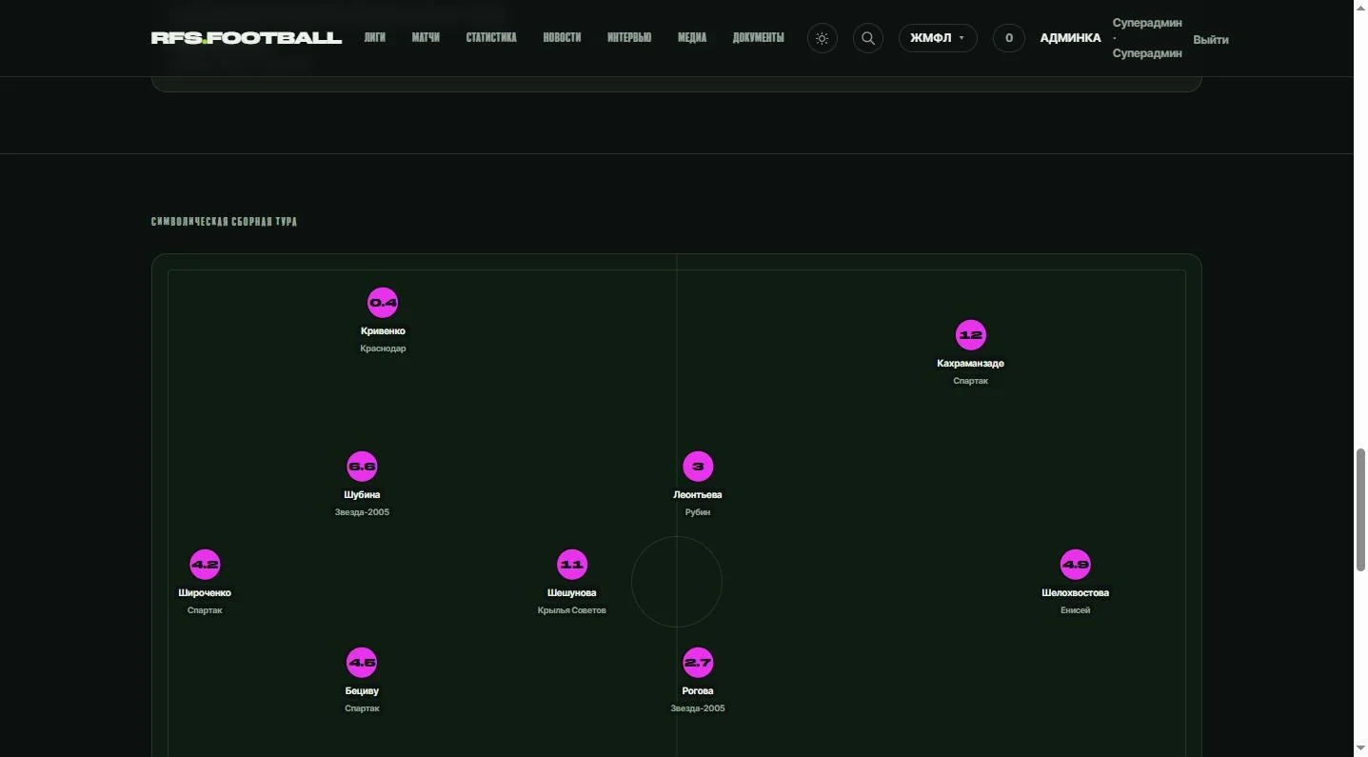Select Шубина's rating badge
The height and width of the screenshot is (757, 1368).
pos(362,467)
